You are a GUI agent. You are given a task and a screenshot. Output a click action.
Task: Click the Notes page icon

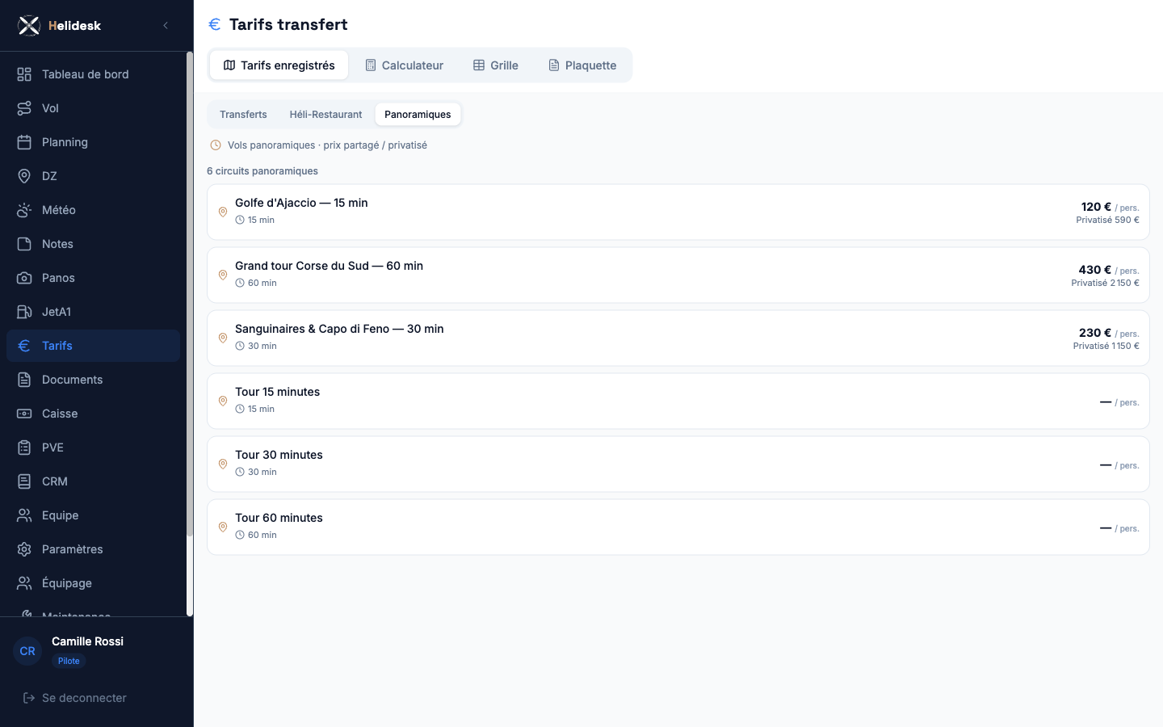tap(24, 244)
